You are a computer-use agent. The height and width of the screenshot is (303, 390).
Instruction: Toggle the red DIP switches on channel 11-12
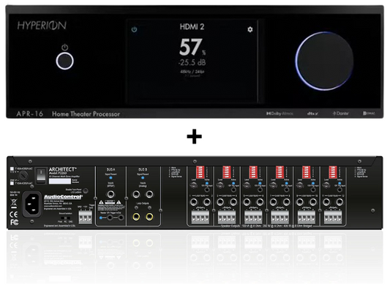pos(333,172)
